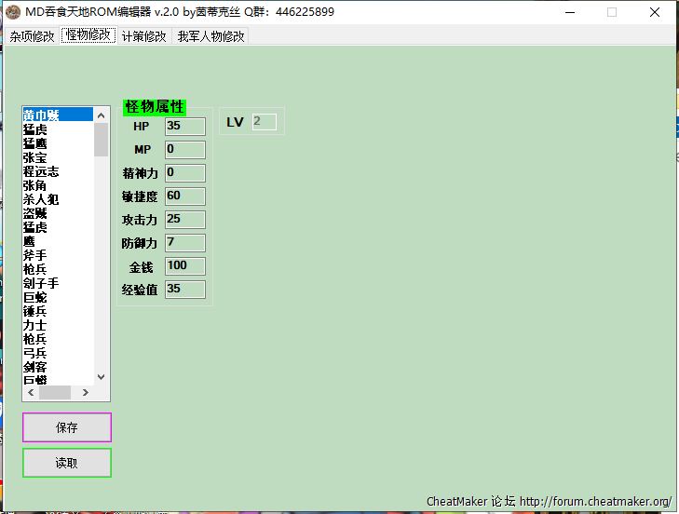
Task: Go to the 我军人物修改 tab
Action: point(211,36)
